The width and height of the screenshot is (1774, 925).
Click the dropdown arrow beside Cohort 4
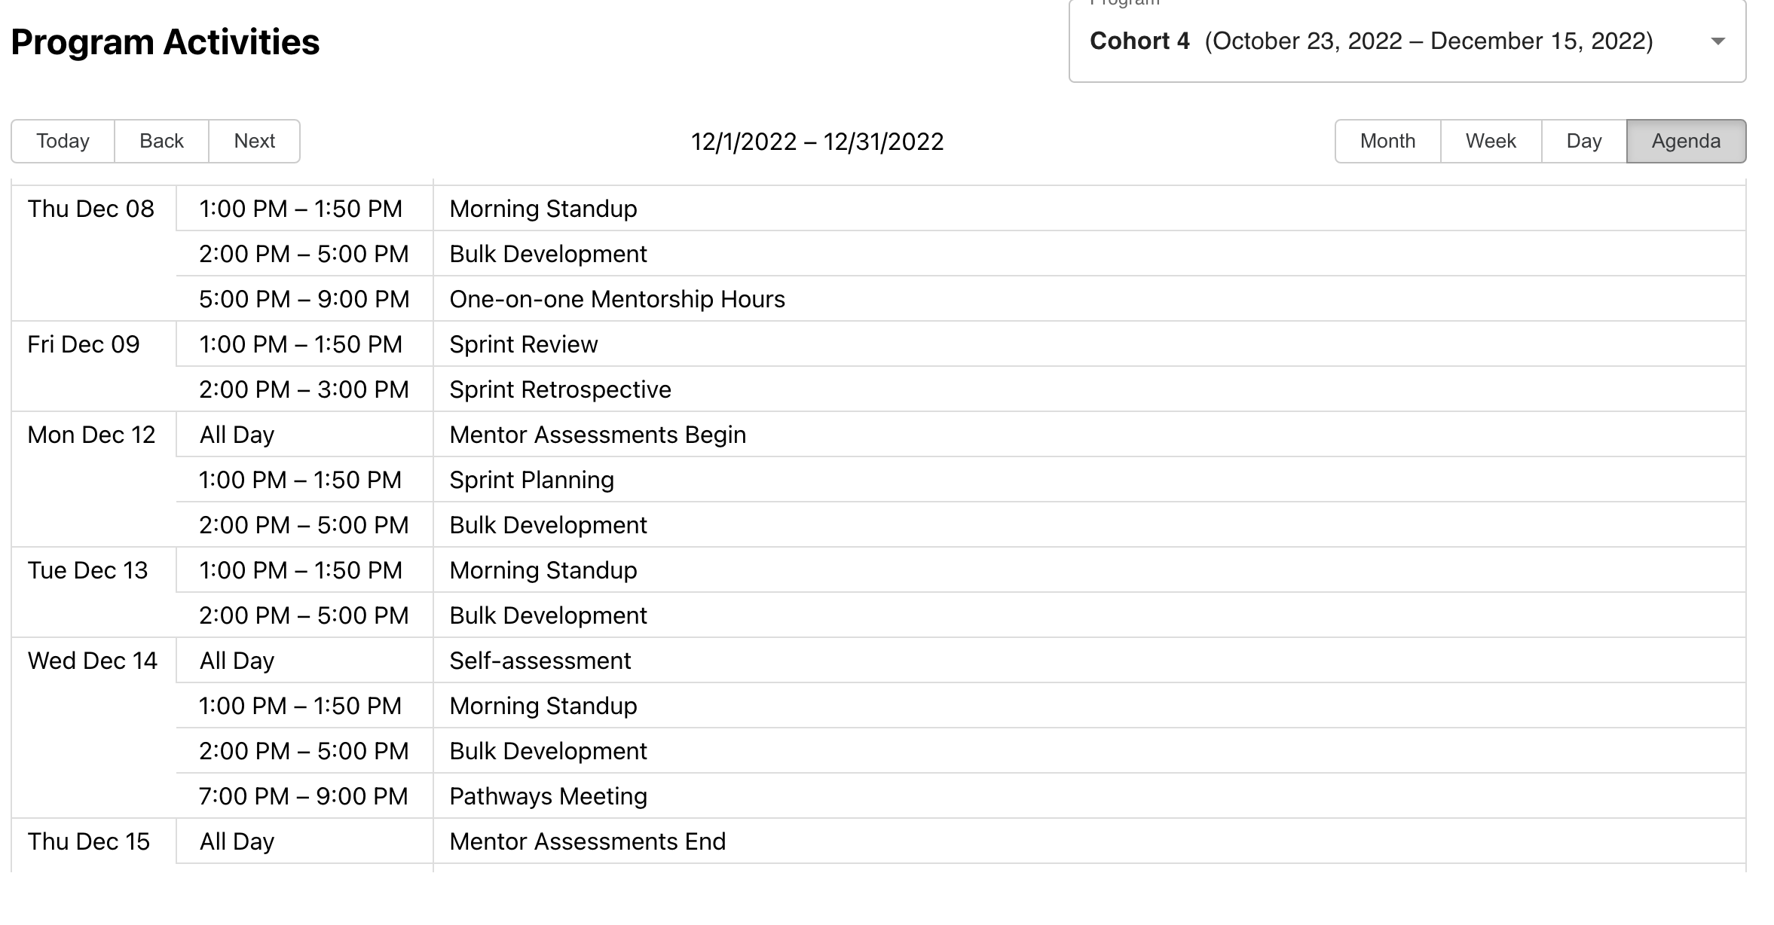[1719, 41]
